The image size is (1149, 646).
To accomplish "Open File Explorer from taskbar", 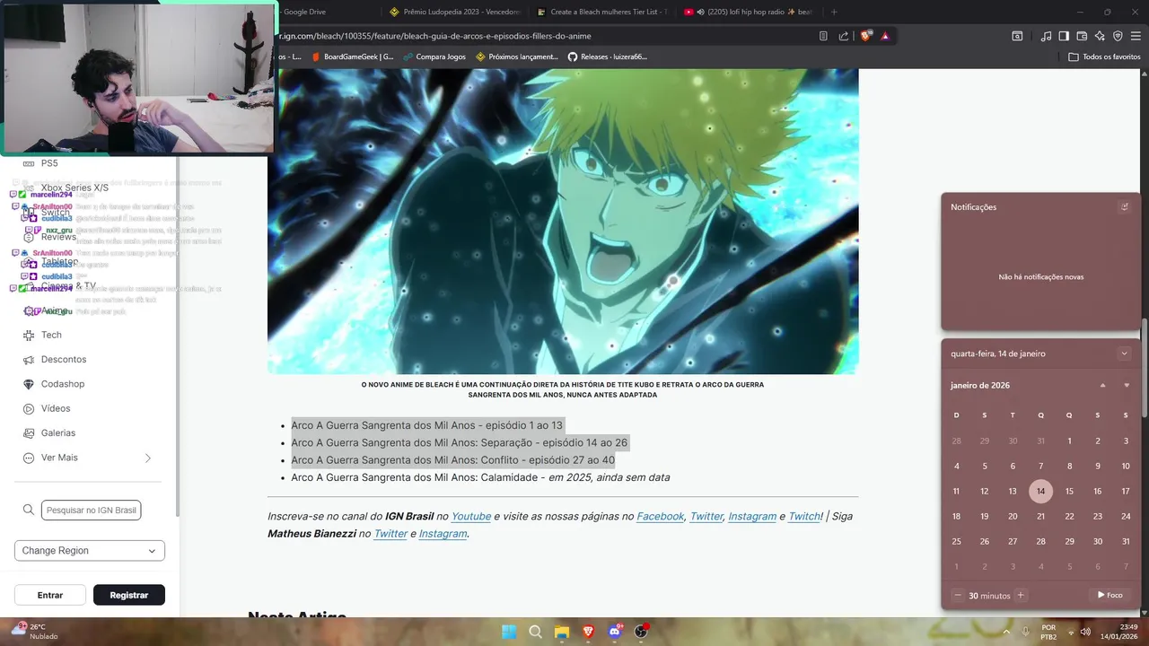I will pyautogui.click(x=562, y=632).
